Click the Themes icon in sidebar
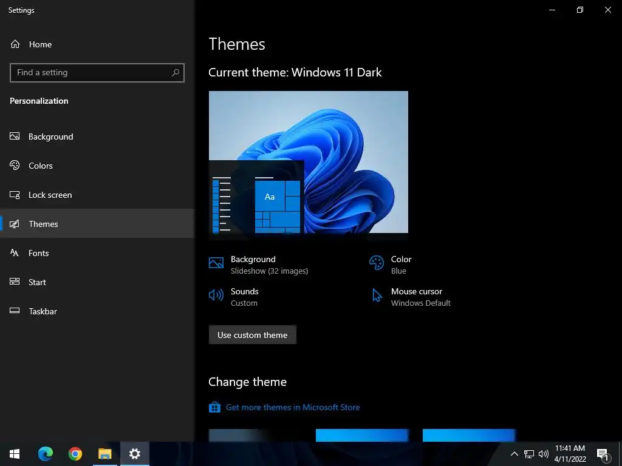Viewport: 622px width, 466px height. coord(15,224)
